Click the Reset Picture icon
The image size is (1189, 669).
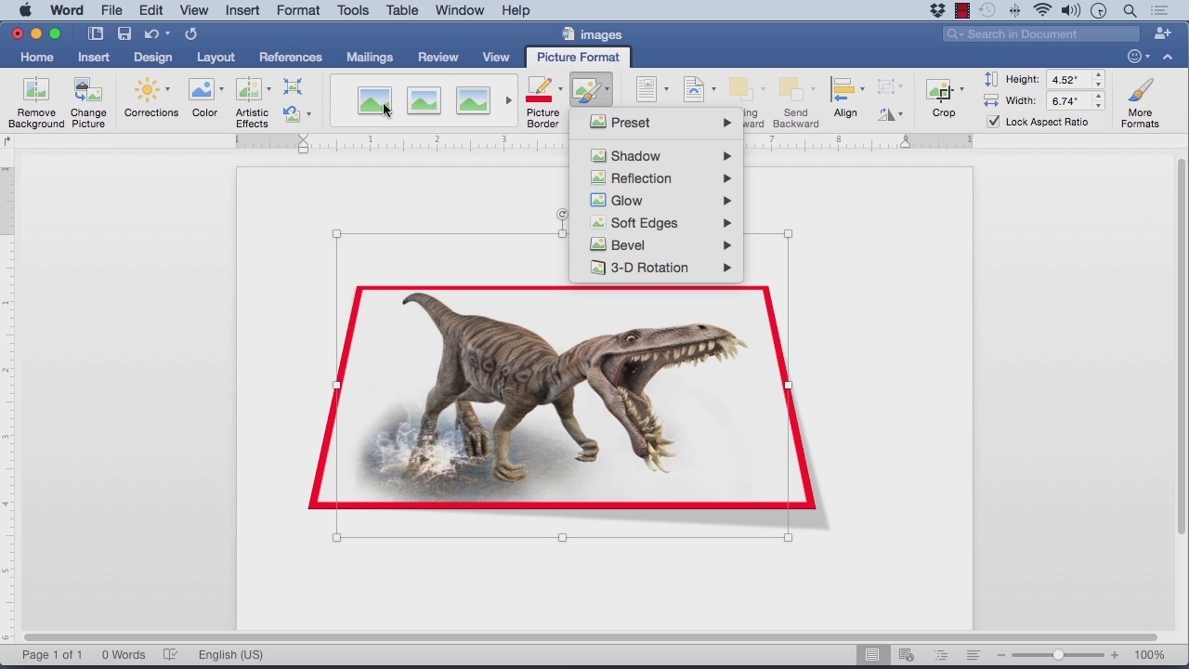pyautogui.click(x=292, y=113)
